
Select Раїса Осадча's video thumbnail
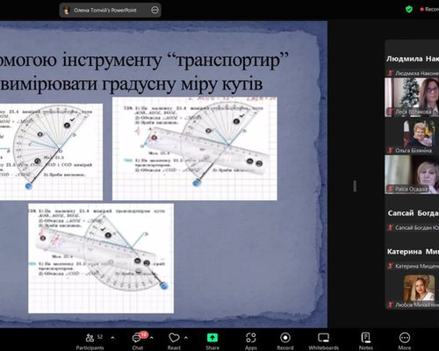[x=412, y=174]
